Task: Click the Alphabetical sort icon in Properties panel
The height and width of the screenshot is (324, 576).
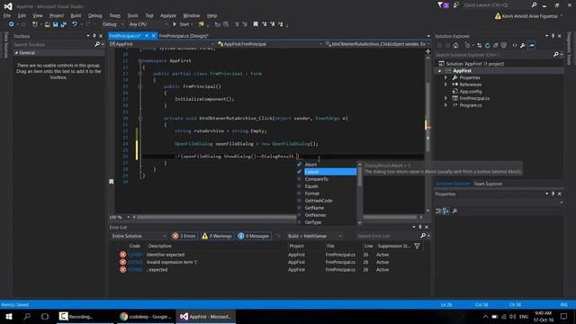Action: point(445,211)
